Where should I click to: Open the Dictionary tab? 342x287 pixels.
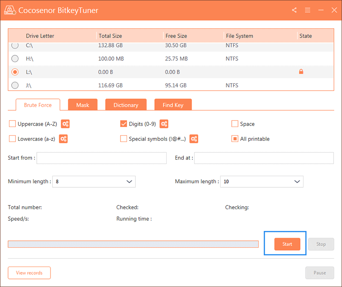click(126, 105)
